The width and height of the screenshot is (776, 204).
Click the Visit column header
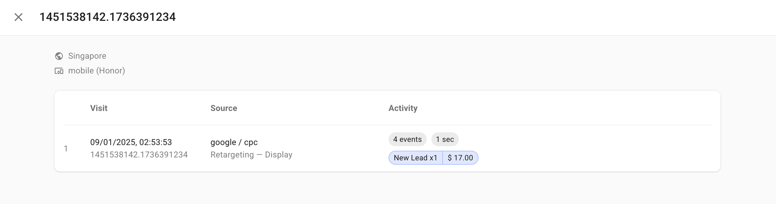click(99, 108)
